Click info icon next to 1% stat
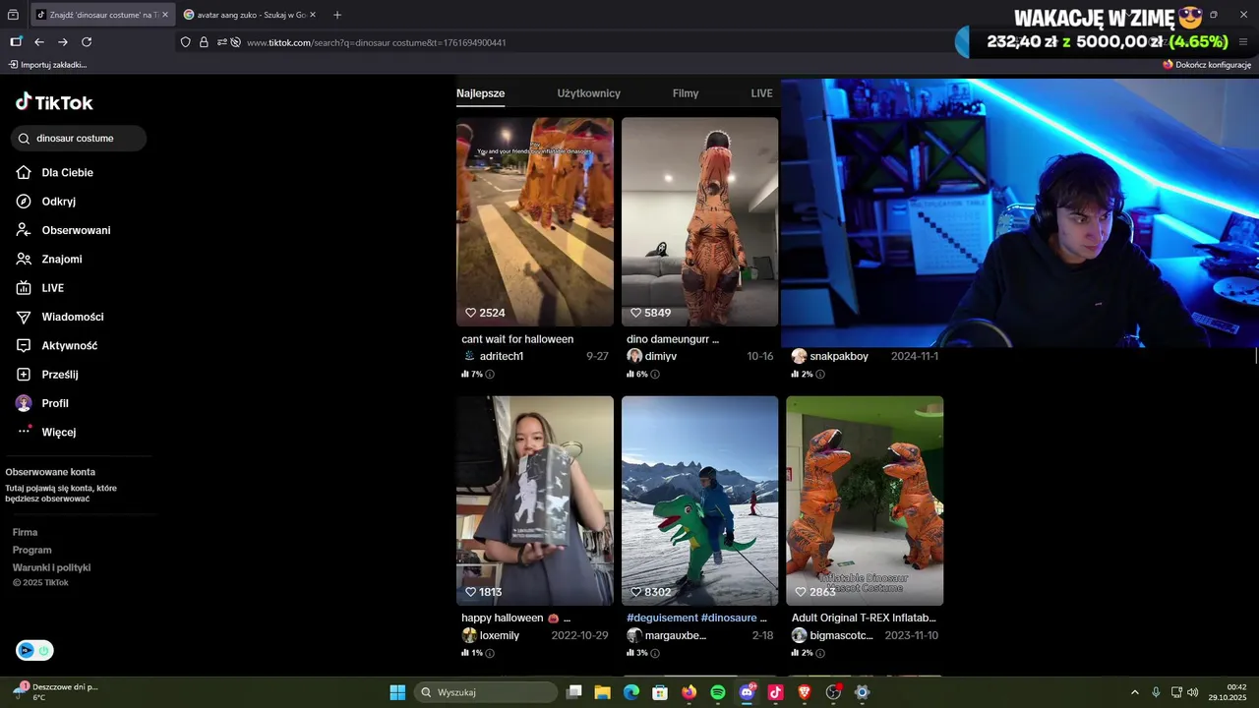This screenshot has height=708, width=1259. 490,653
